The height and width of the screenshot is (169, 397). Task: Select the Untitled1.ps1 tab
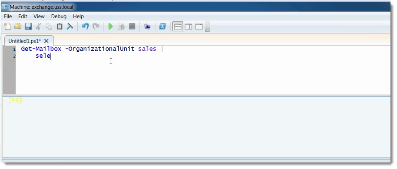[x=25, y=41]
